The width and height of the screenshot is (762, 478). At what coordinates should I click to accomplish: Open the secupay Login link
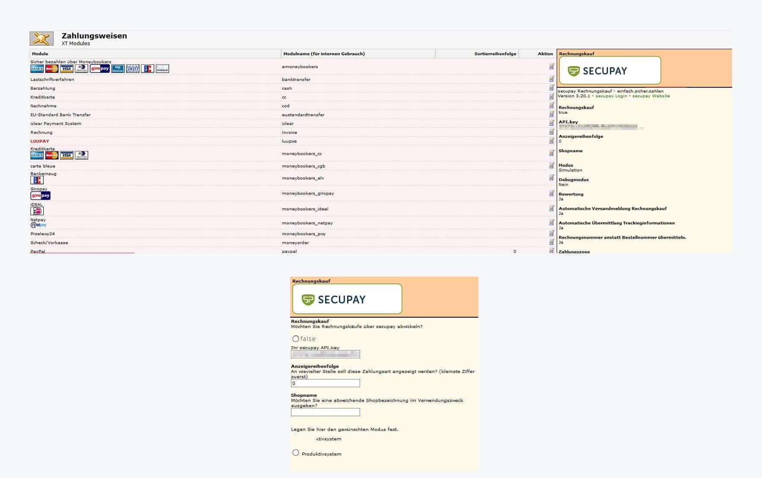tap(610, 96)
